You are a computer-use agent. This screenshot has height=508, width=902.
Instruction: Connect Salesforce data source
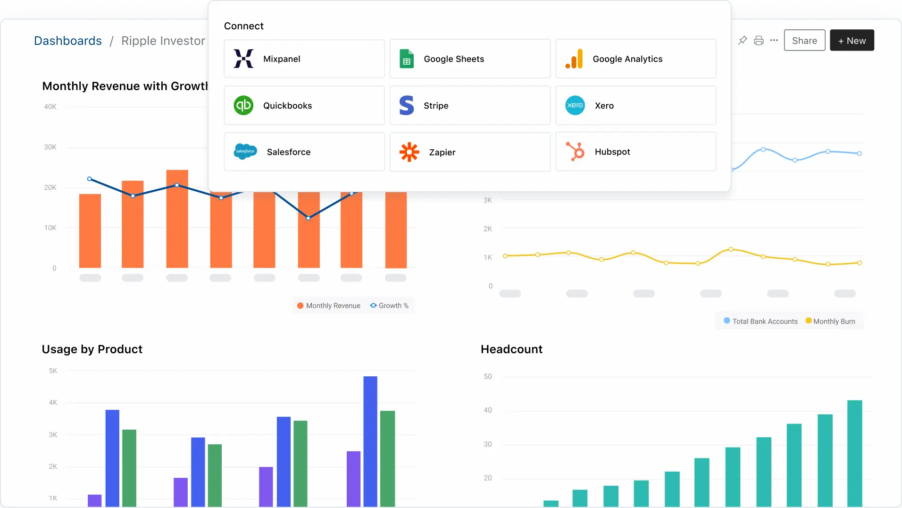[304, 152]
